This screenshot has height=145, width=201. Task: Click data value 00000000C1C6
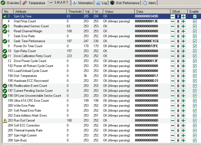coord(147,41)
